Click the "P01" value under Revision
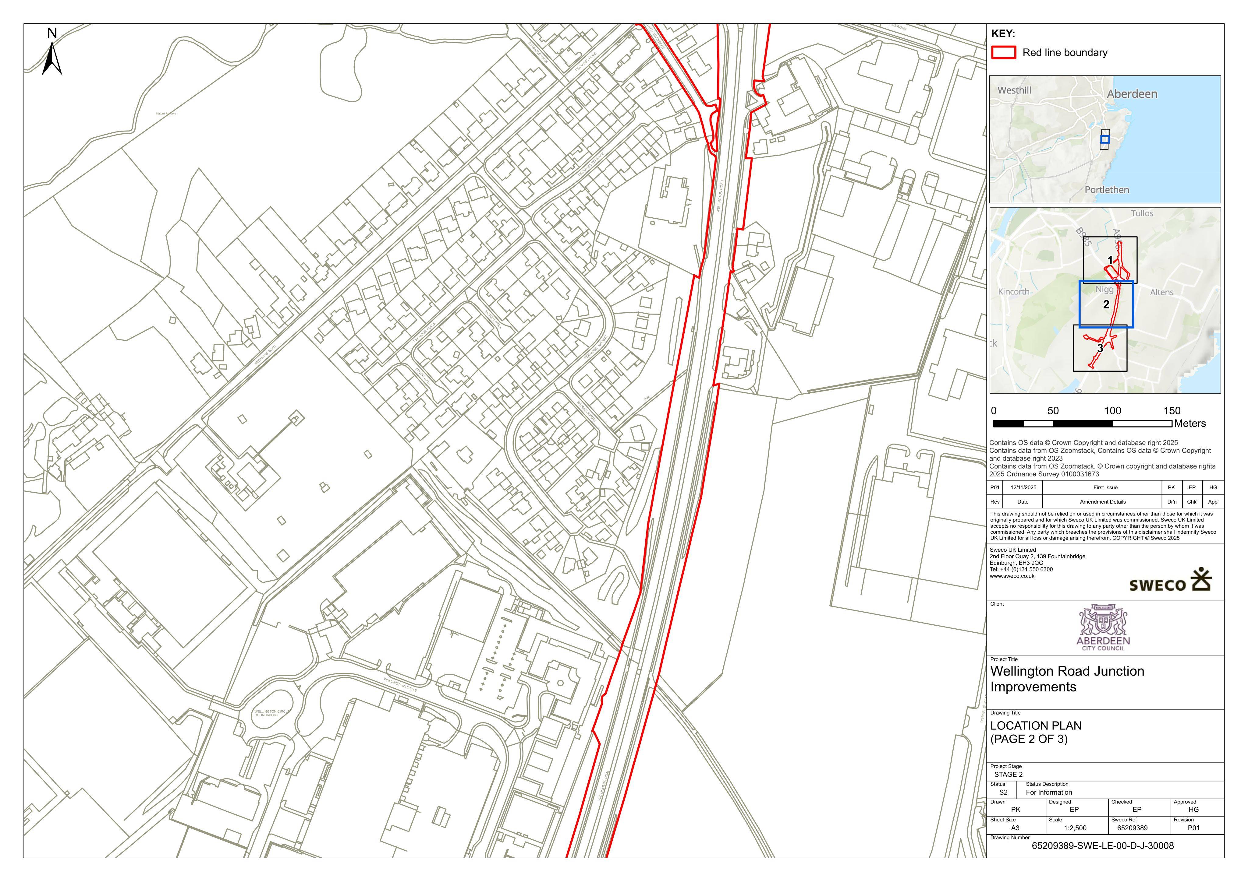 pos(1194,828)
